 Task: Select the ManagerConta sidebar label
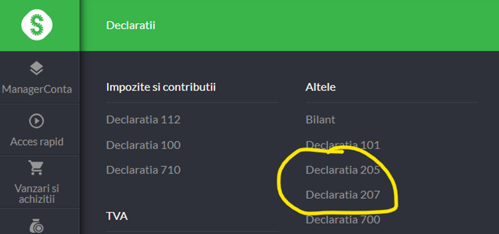coord(37,89)
